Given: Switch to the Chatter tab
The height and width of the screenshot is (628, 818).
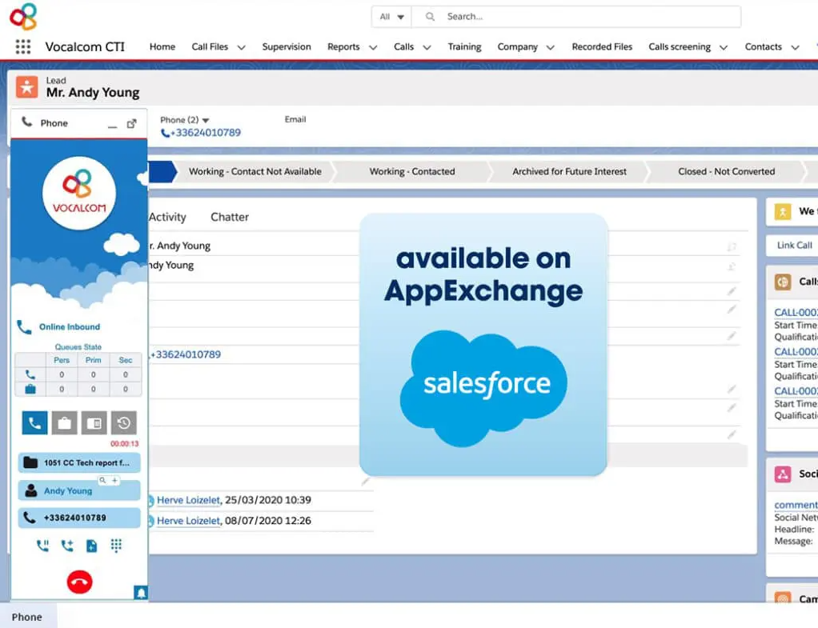Looking at the screenshot, I should [230, 216].
